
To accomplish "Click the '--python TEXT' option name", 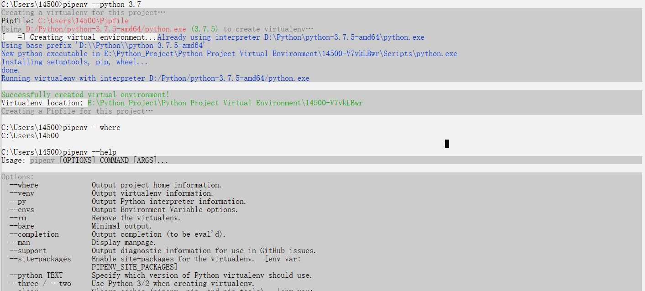I will click(36, 275).
